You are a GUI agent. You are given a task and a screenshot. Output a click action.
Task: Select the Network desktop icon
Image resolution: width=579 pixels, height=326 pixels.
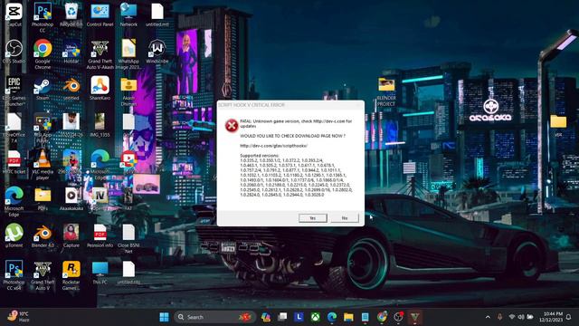click(x=128, y=14)
